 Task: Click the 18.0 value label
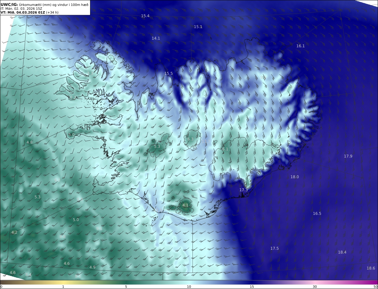tap(294, 177)
